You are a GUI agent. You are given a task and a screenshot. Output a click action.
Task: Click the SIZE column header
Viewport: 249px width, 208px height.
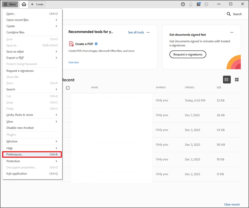(219, 87)
